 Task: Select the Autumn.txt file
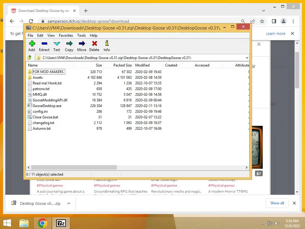[x=42, y=129]
